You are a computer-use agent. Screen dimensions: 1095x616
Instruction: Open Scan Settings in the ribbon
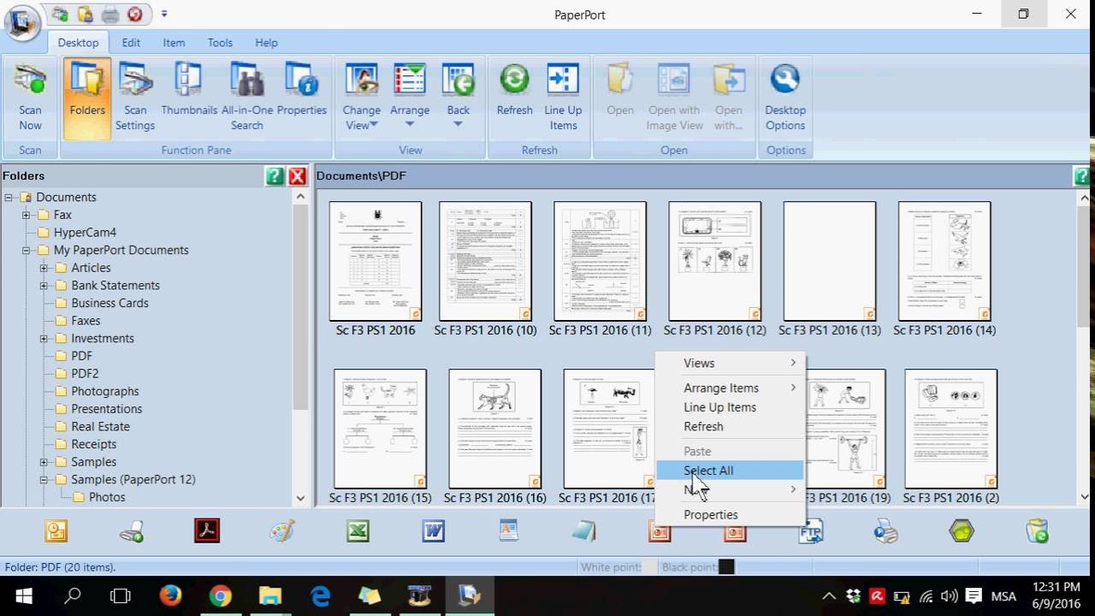135,98
